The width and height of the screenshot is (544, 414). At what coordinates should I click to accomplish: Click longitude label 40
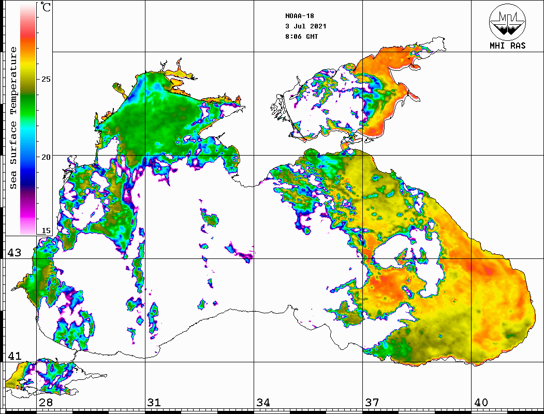pos(481,403)
